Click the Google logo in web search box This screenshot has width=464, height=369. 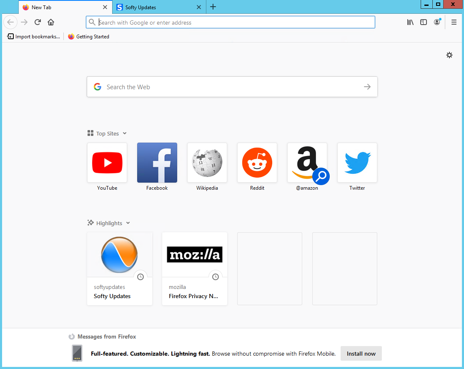(98, 87)
